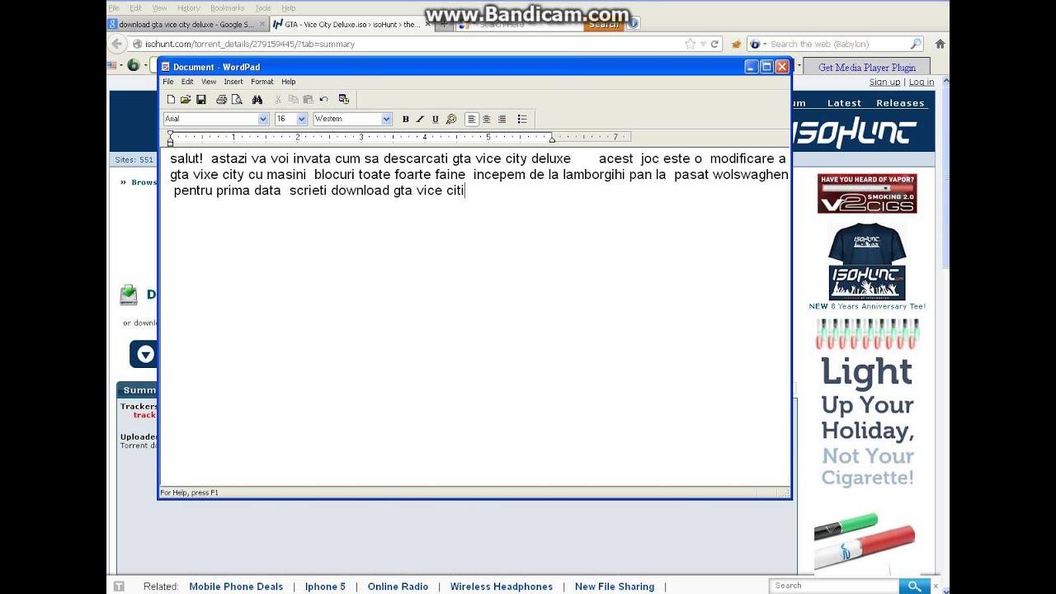Click the bookmark star in address bar
1056x594 pixels.
(x=691, y=44)
